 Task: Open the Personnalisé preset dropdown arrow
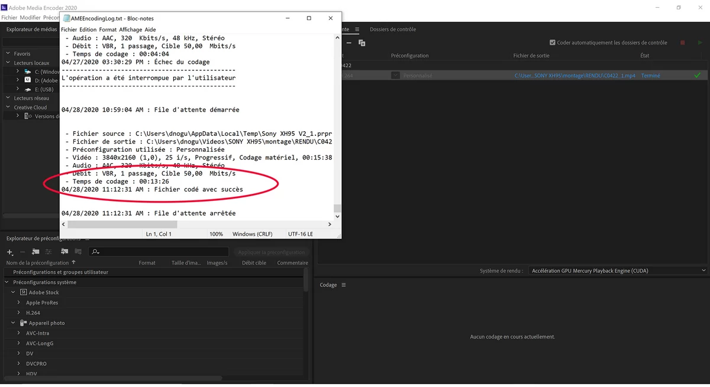click(x=395, y=76)
